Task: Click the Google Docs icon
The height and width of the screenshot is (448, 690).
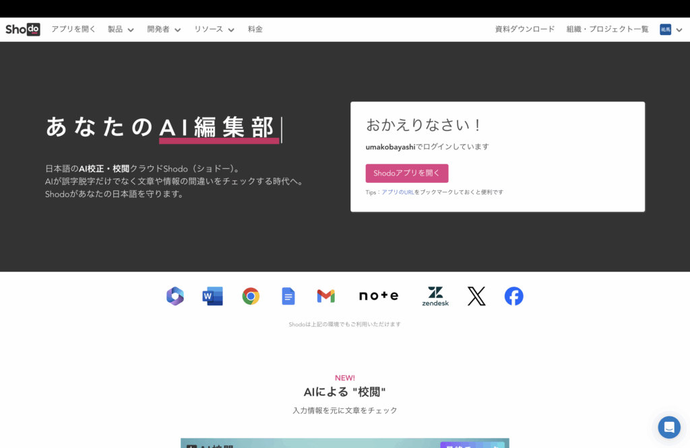Action: 288,296
